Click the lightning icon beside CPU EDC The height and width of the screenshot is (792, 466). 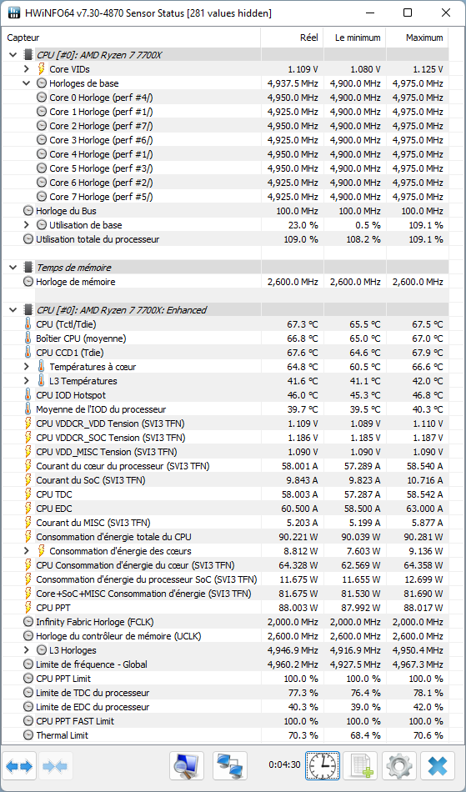[x=28, y=509]
